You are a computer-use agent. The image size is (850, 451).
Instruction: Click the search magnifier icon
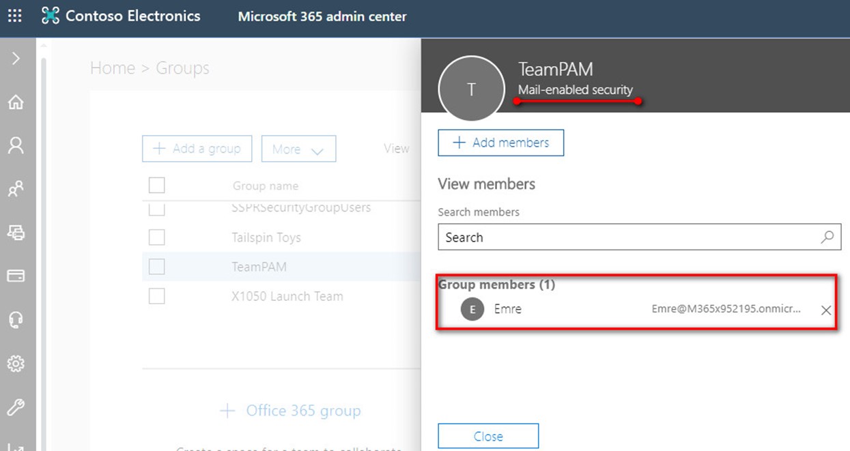pos(827,237)
